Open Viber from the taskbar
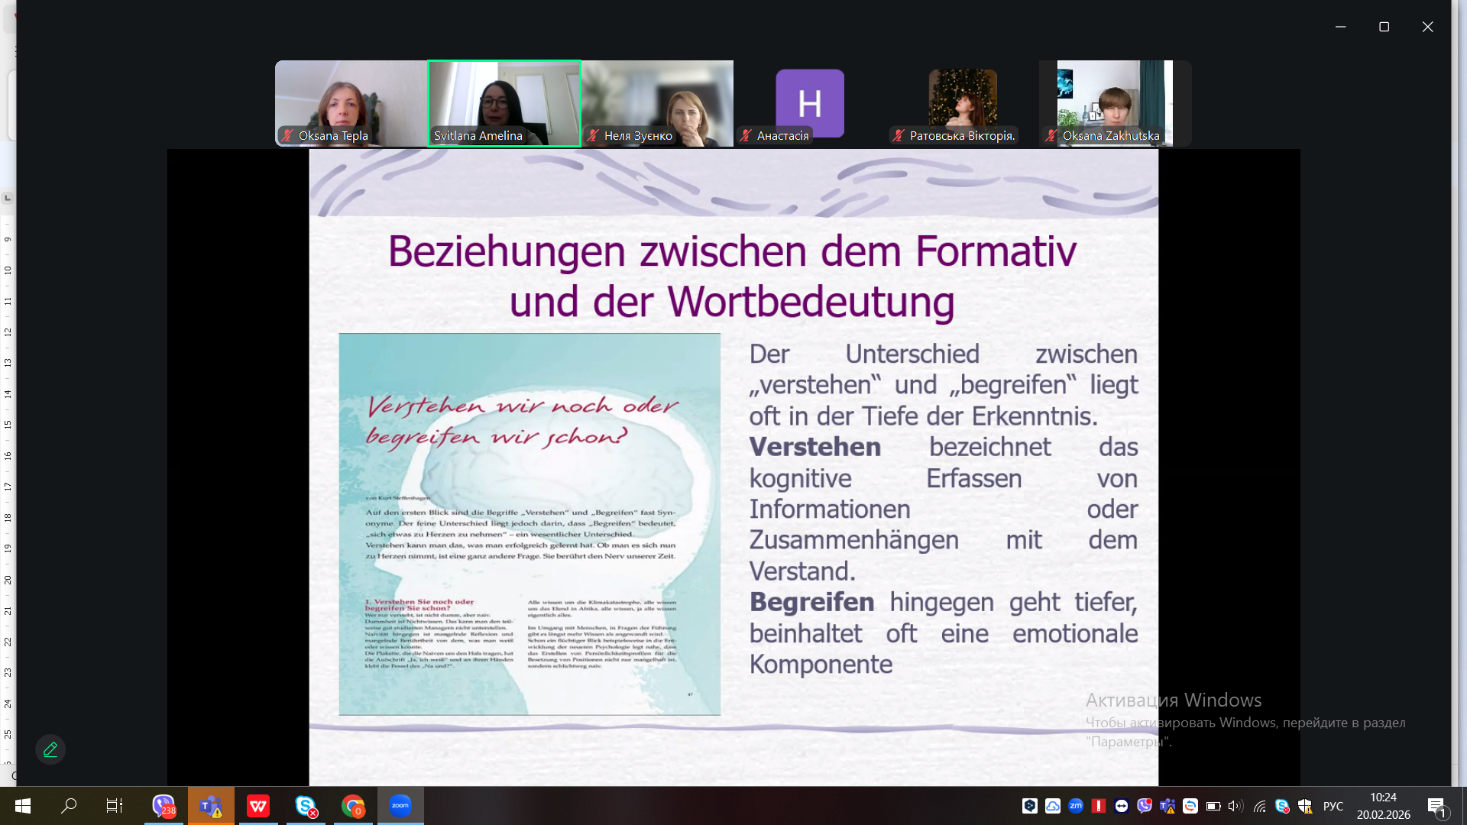 [164, 806]
